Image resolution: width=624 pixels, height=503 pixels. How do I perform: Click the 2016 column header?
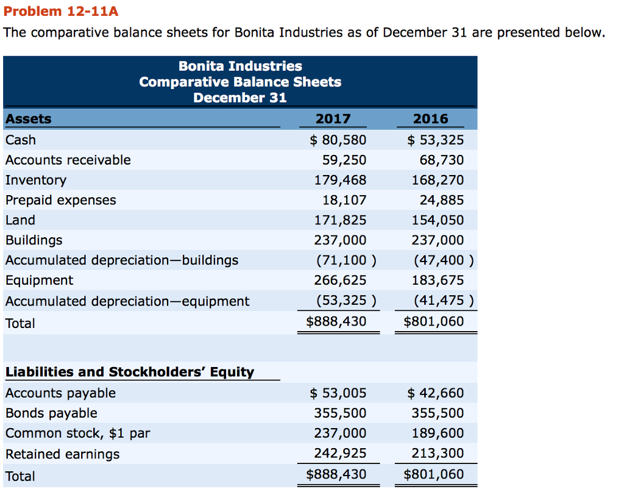[430, 119]
